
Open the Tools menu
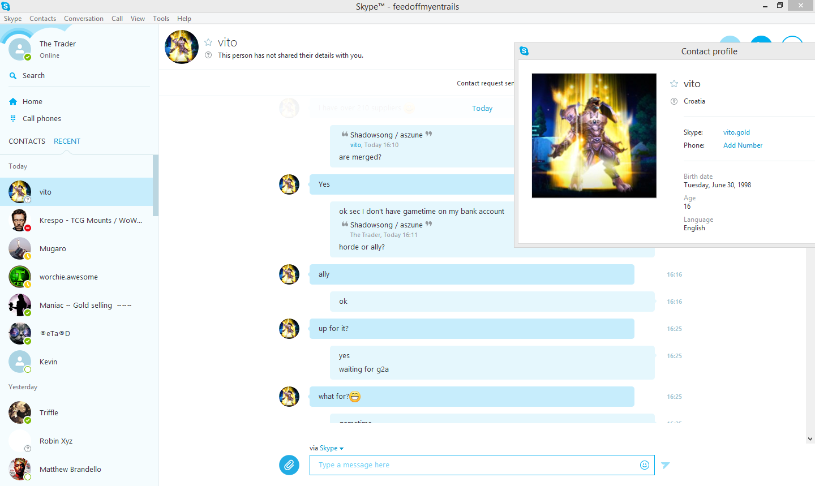(161, 19)
